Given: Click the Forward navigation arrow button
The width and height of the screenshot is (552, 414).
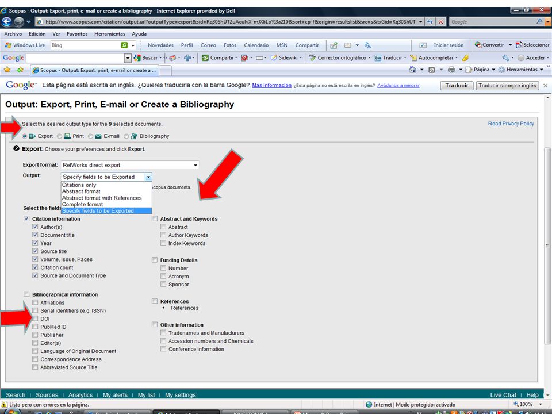Looking at the screenshot, I should point(19,22).
